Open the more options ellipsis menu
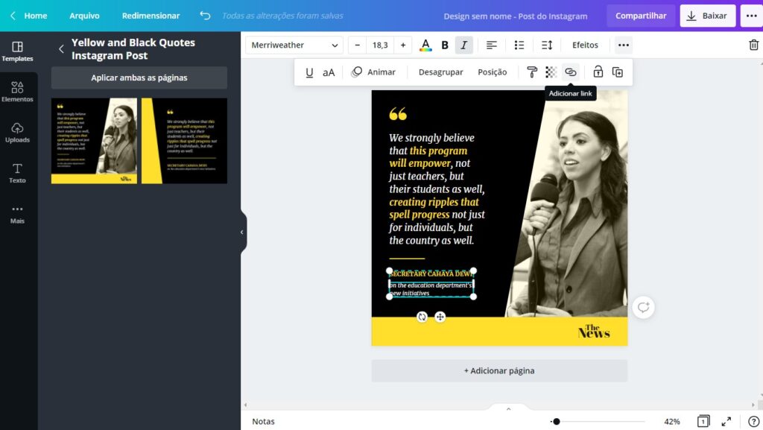 (x=623, y=45)
